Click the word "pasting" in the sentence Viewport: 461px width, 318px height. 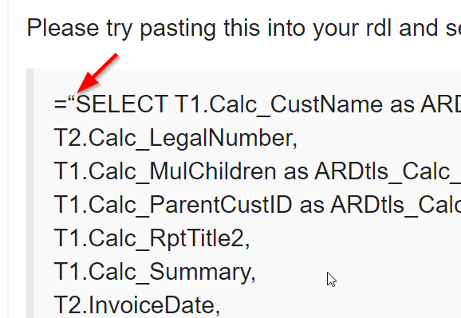(x=178, y=29)
